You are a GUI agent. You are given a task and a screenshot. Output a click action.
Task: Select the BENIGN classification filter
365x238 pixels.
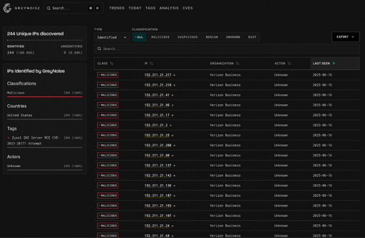tap(212, 37)
